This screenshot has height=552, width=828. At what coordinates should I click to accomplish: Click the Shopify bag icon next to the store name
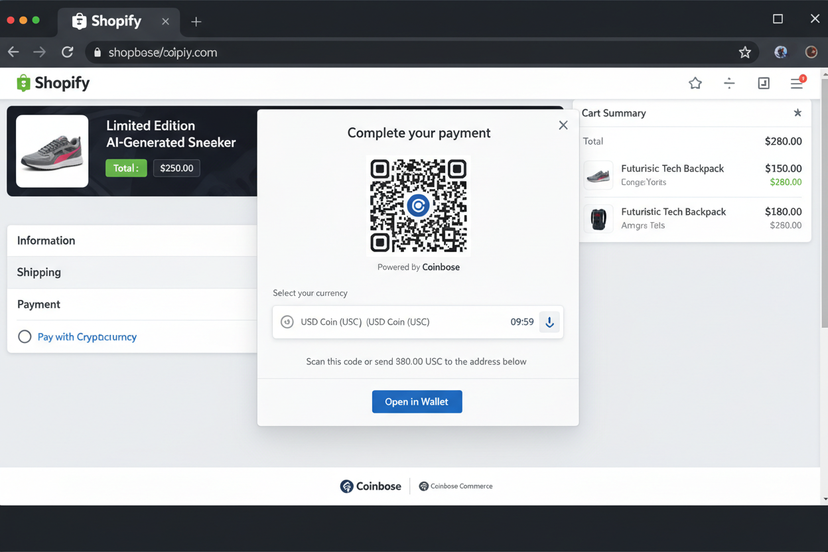23,82
